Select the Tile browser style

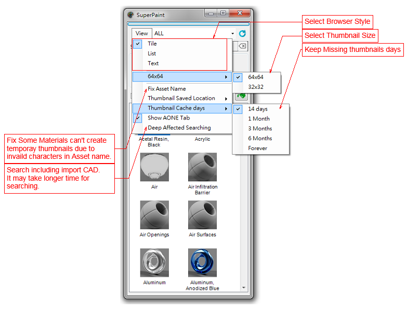182,44
